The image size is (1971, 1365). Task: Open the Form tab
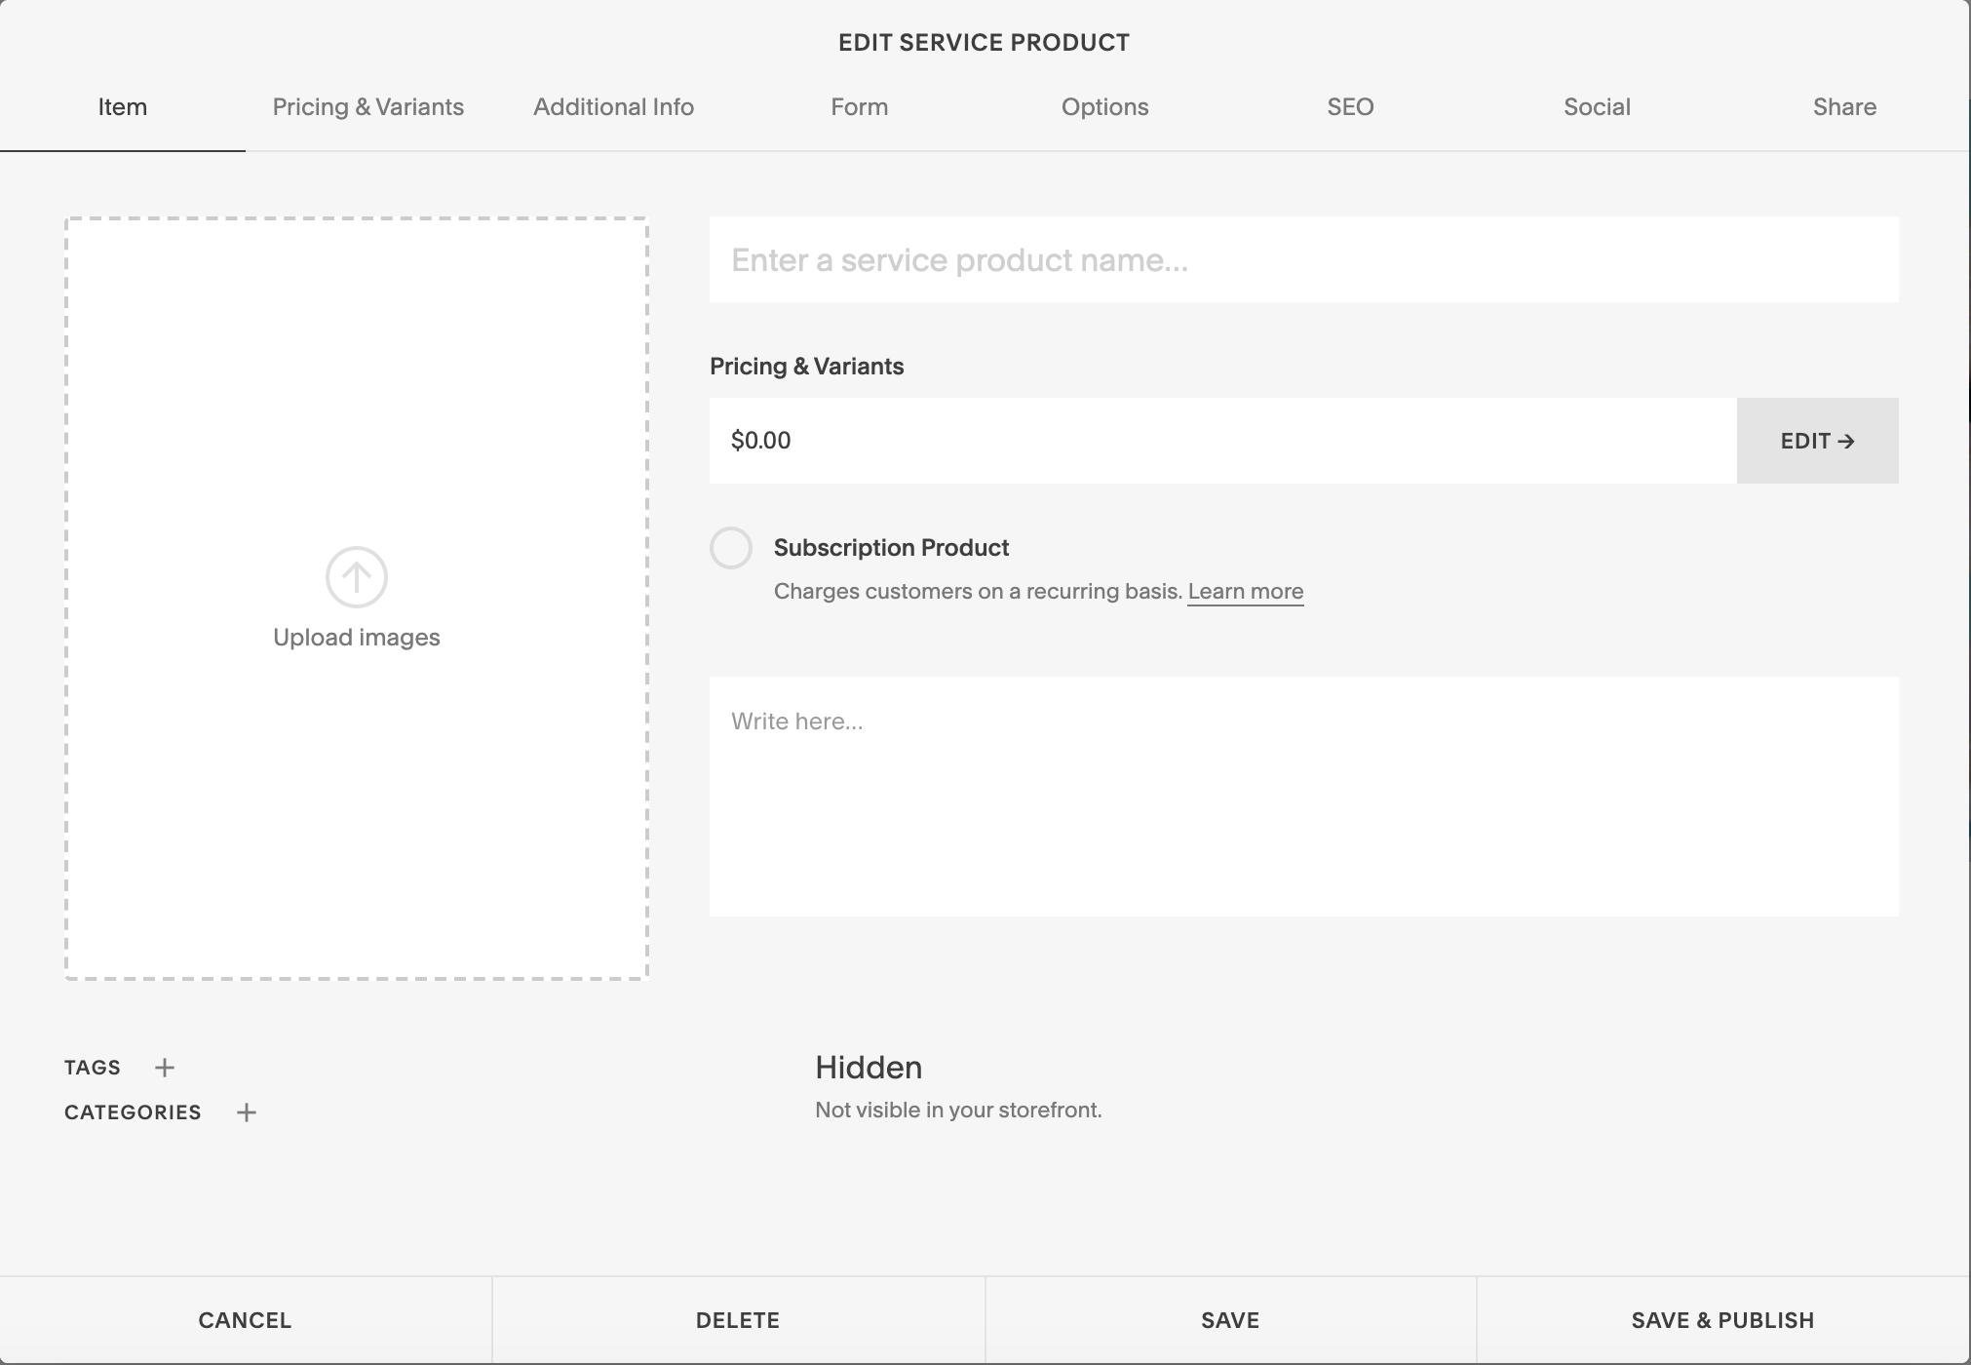tap(860, 107)
